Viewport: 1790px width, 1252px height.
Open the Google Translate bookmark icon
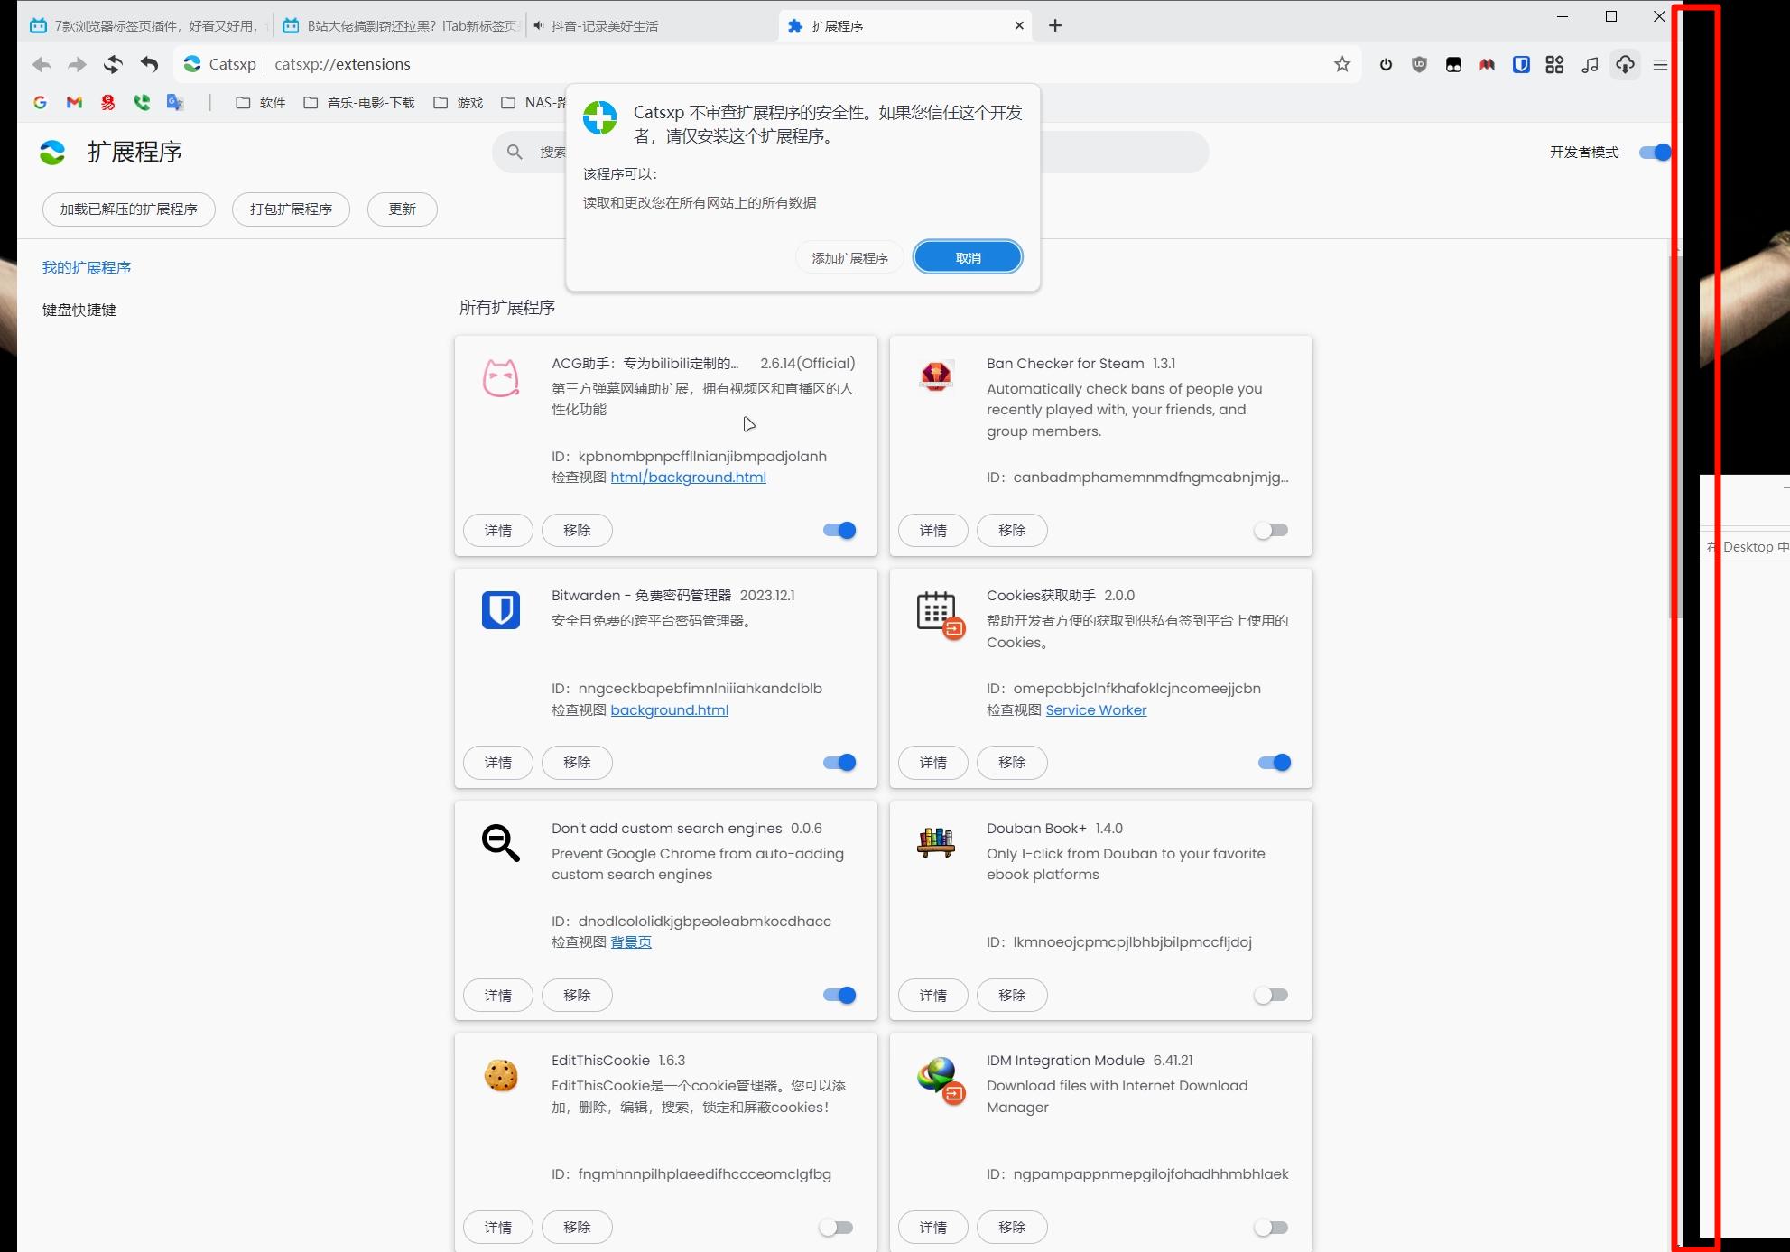tap(175, 103)
